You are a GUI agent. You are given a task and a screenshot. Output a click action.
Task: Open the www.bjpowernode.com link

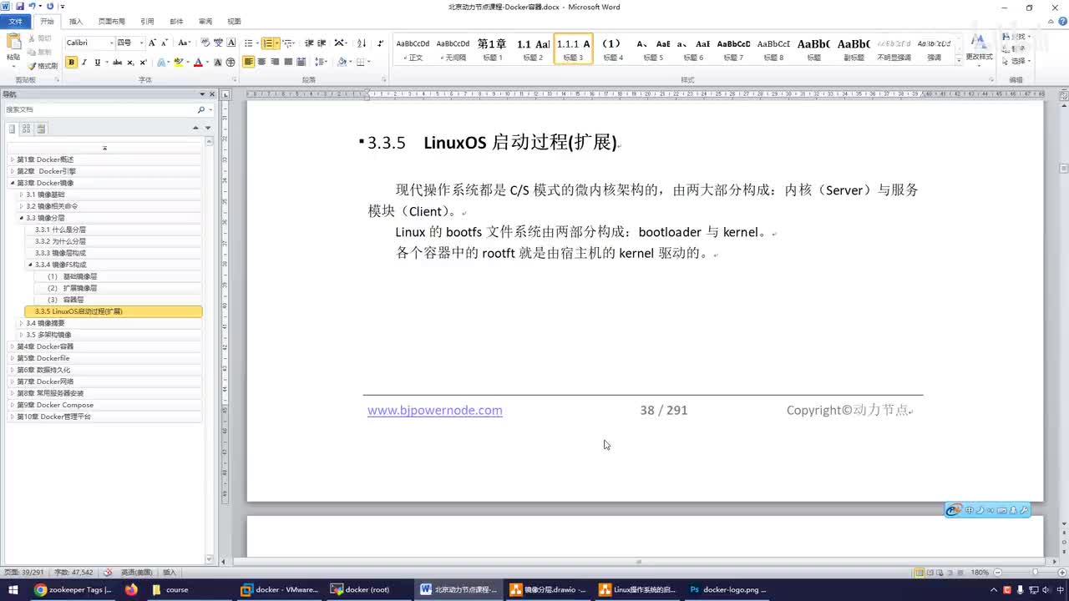point(434,410)
